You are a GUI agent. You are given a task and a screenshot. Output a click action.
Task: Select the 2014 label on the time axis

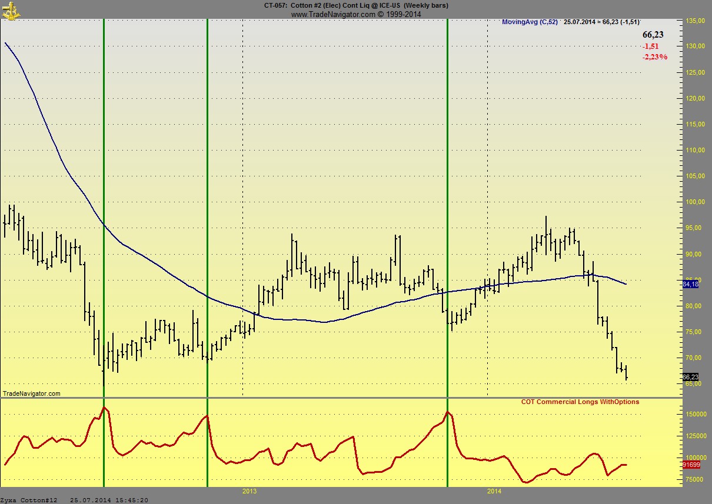[494, 490]
